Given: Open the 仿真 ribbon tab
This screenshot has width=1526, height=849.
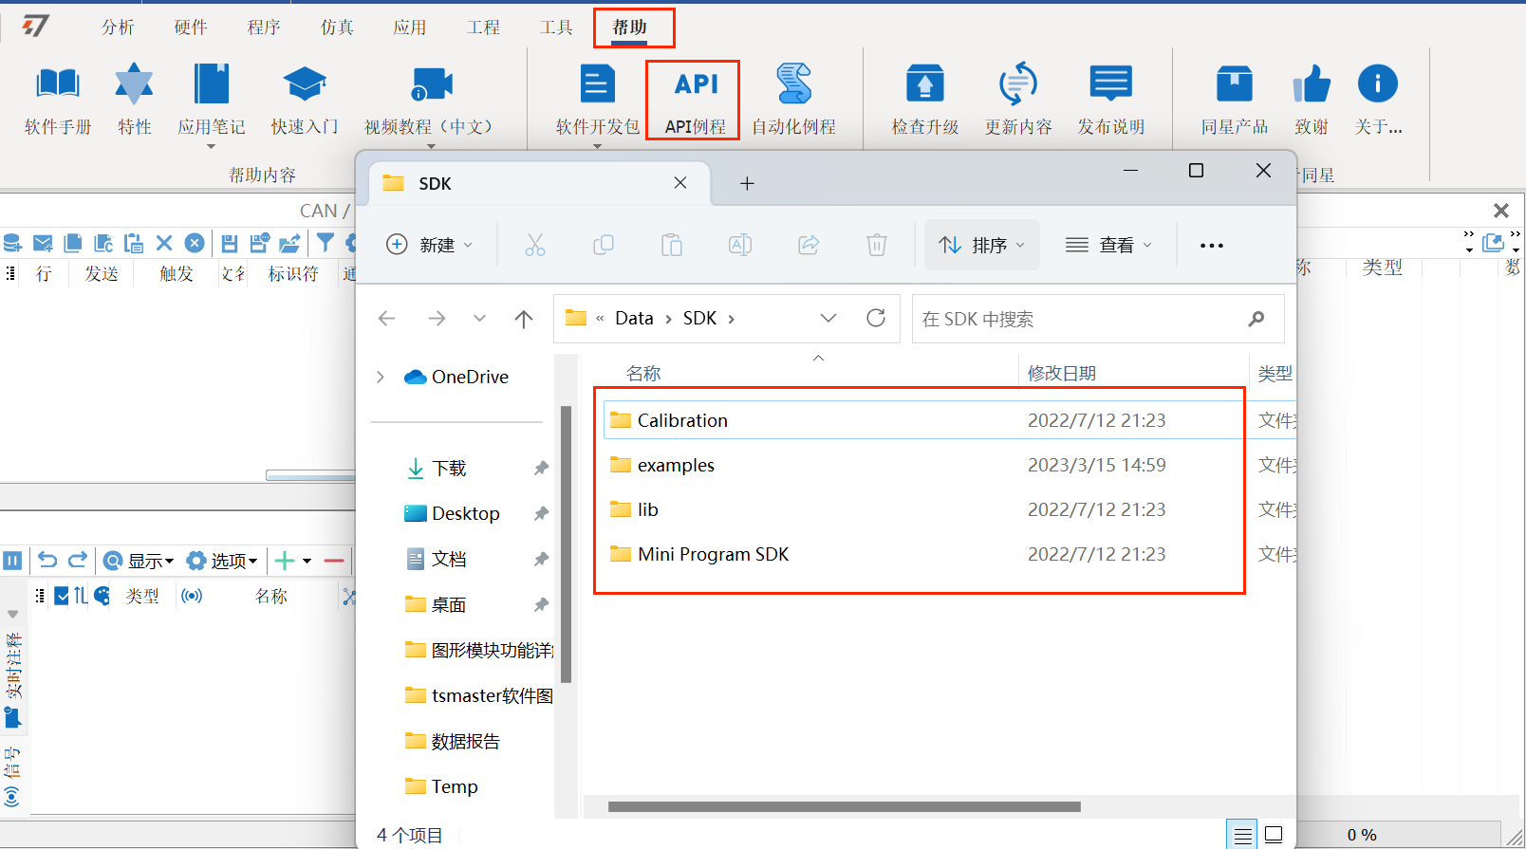Looking at the screenshot, I should pyautogui.click(x=337, y=28).
